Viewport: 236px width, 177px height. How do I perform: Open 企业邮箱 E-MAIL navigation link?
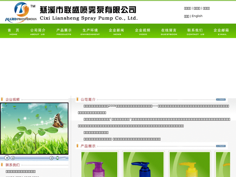(x=221, y=32)
